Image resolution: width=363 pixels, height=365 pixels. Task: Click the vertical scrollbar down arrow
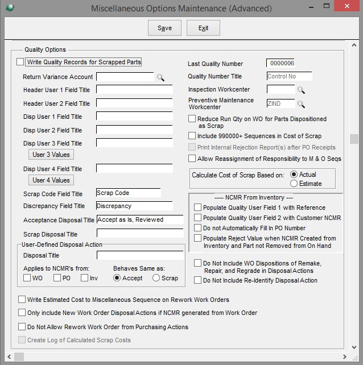[354, 347]
